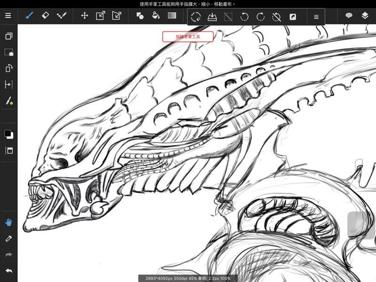
Task: Click the selection eraser circular icon
Action: click(196, 17)
